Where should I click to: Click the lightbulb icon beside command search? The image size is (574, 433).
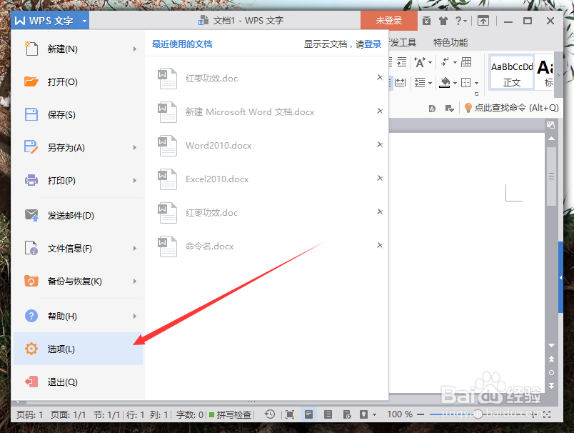(x=468, y=108)
